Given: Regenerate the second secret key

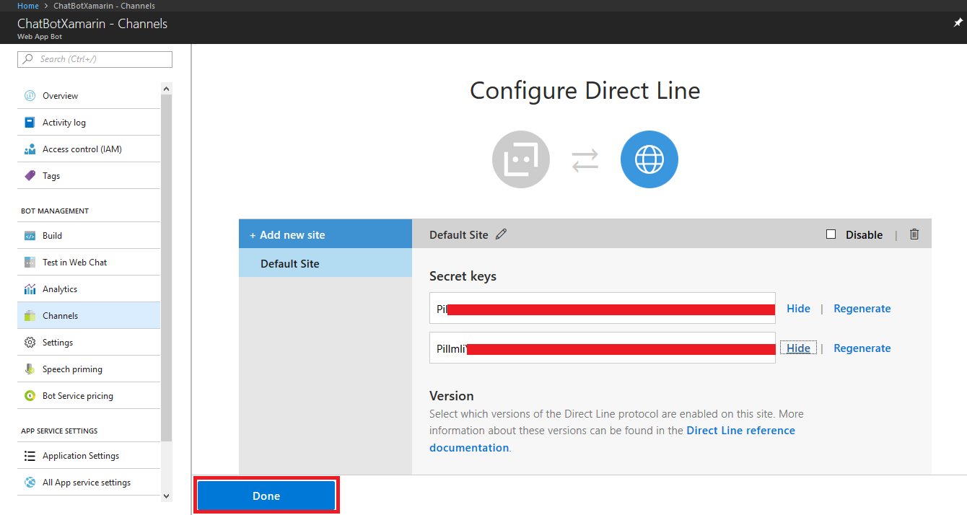Looking at the screenshot, I should [x=862, y=348].
